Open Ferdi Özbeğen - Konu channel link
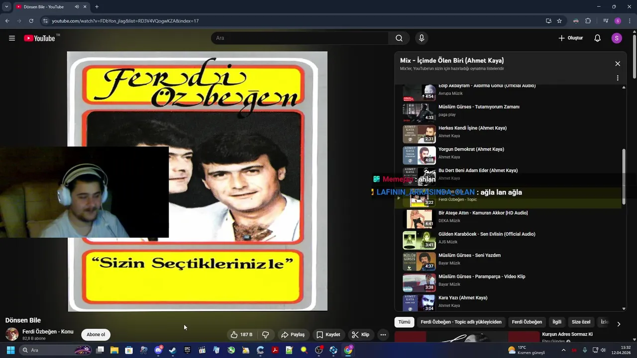The width and height of the screenshot is (637, 358). (48, 332)
